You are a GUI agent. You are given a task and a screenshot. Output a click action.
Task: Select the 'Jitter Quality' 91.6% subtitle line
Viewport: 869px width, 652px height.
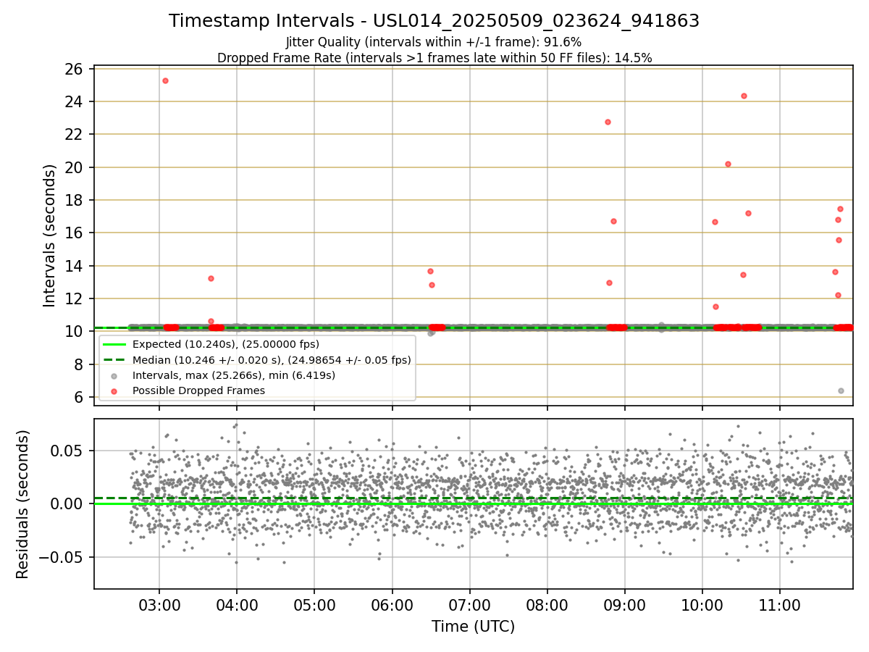[x=434, y=43]
